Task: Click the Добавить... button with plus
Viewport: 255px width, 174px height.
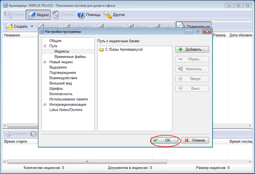Action: (x=192, y=49)
